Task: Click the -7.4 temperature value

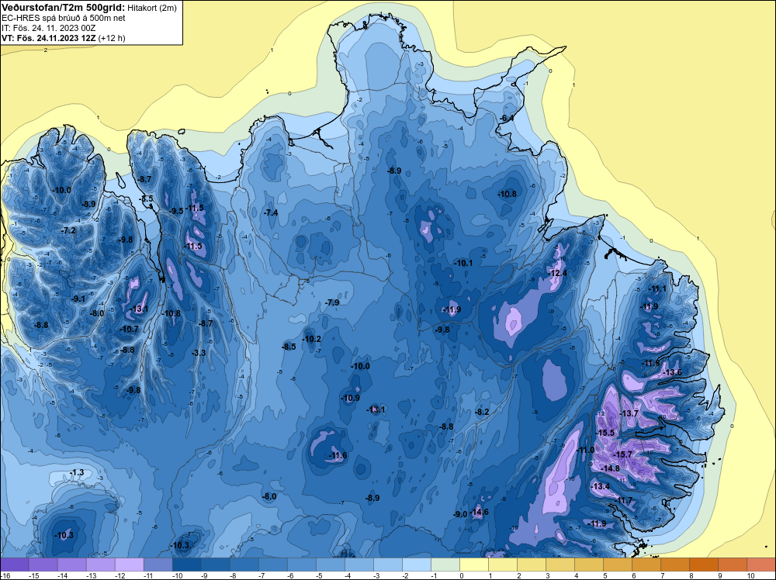Action: [x=271, y=212]
